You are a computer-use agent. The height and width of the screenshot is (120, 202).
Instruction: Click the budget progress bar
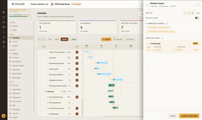tap(20, 17)
